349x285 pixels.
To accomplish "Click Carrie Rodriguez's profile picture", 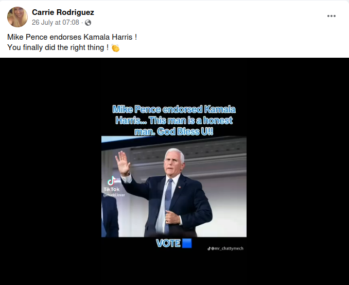I will (x=18, y=17).
